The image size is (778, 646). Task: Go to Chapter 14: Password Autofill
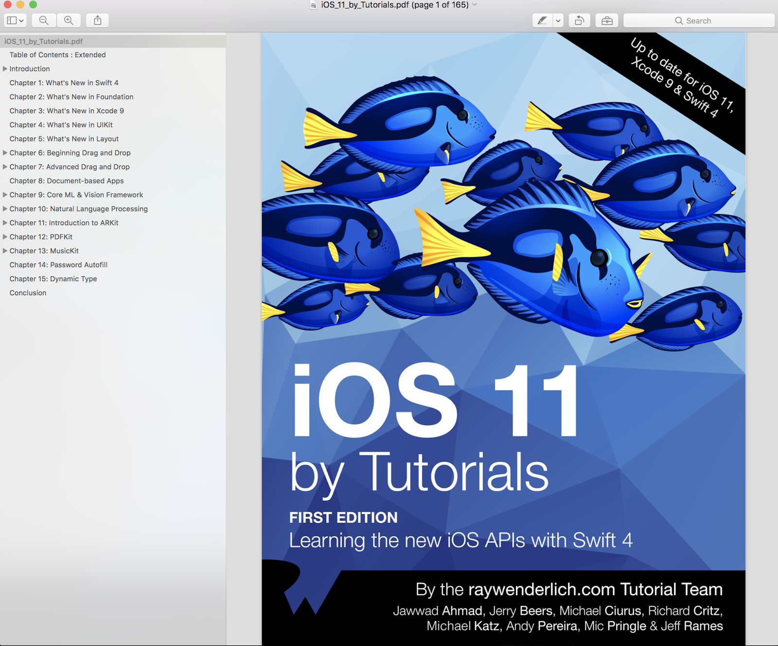point(58,265)
